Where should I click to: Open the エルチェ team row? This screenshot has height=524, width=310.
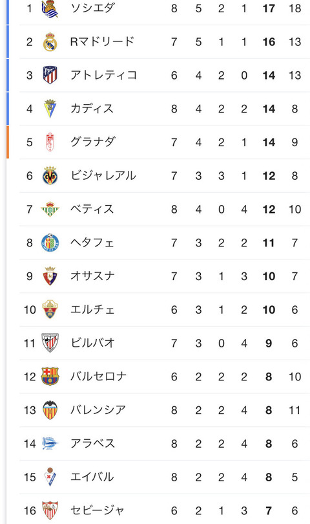tap(165, 310)
